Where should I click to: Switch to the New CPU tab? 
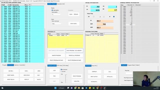(94, 65)
